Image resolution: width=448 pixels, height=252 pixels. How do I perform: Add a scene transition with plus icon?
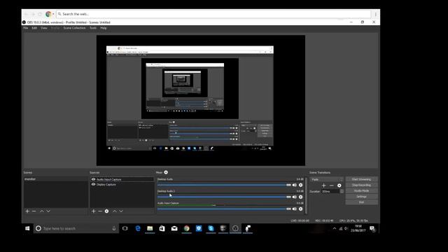tap(323, 185)
